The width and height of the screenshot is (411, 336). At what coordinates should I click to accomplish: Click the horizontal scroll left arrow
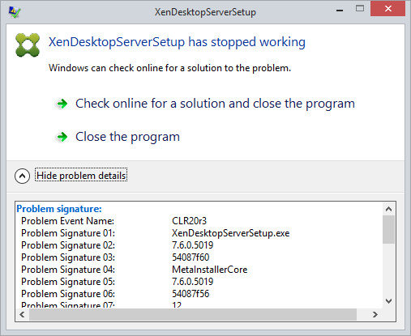[x=22, y=314]
